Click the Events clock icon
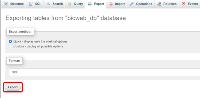Image resolution: width=200 pixels, height=98 pixels. [183, 4]
